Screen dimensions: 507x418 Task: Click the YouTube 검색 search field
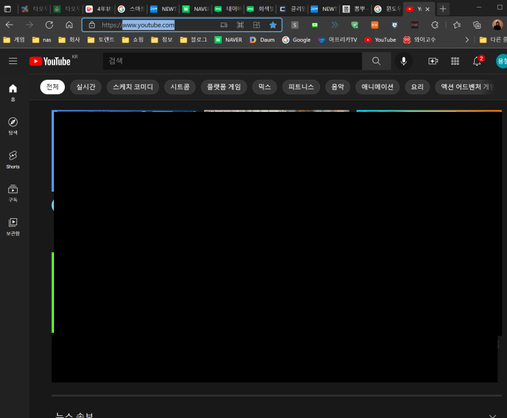coord(232,61)
